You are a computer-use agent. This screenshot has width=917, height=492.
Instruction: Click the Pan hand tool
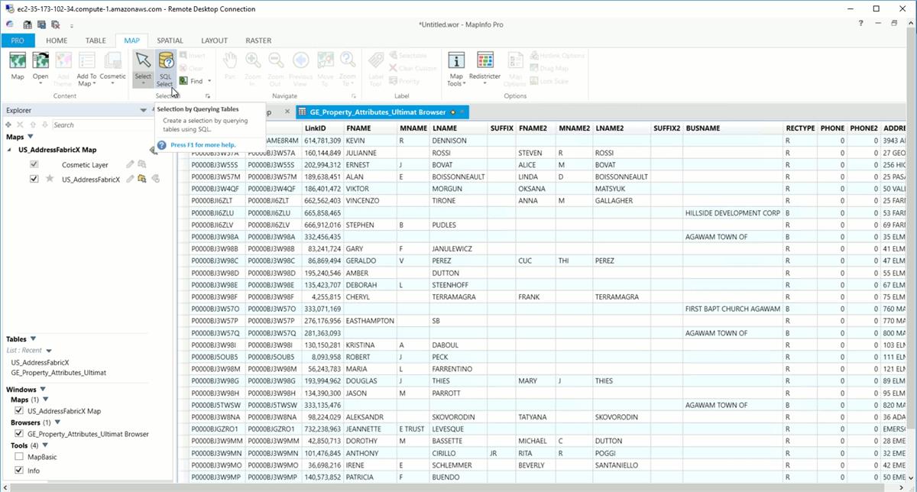coord(230,61)
